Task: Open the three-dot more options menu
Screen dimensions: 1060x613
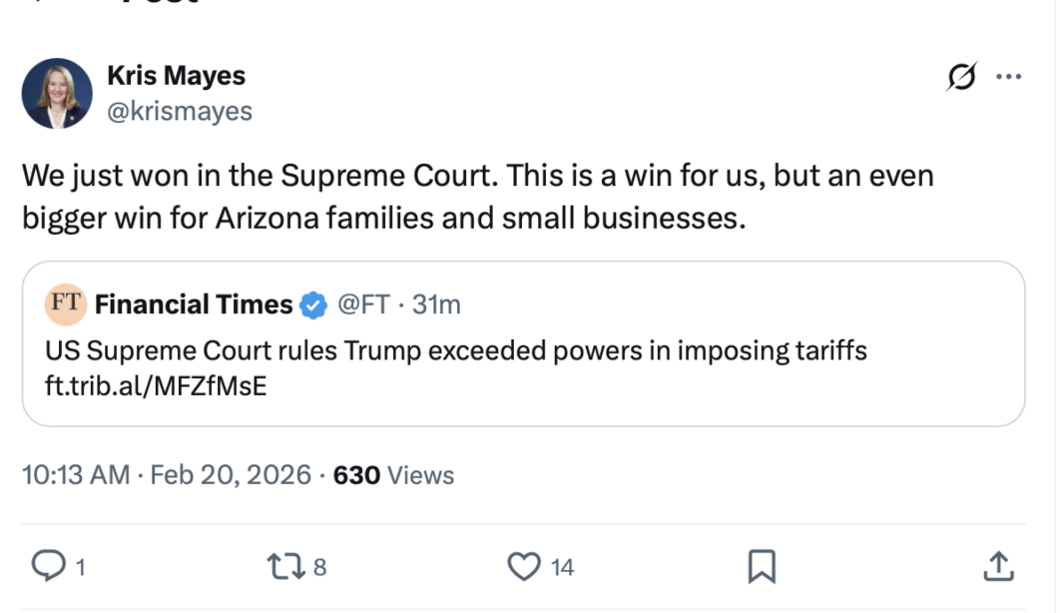Action: pyautogui.click(x=1010, y=77)
